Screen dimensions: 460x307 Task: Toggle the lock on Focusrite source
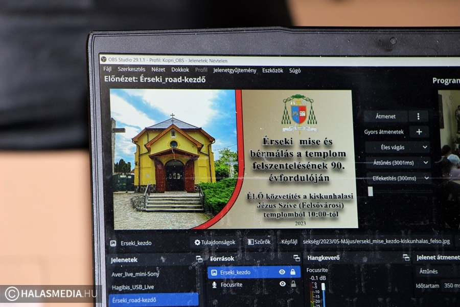coord(293,284)
